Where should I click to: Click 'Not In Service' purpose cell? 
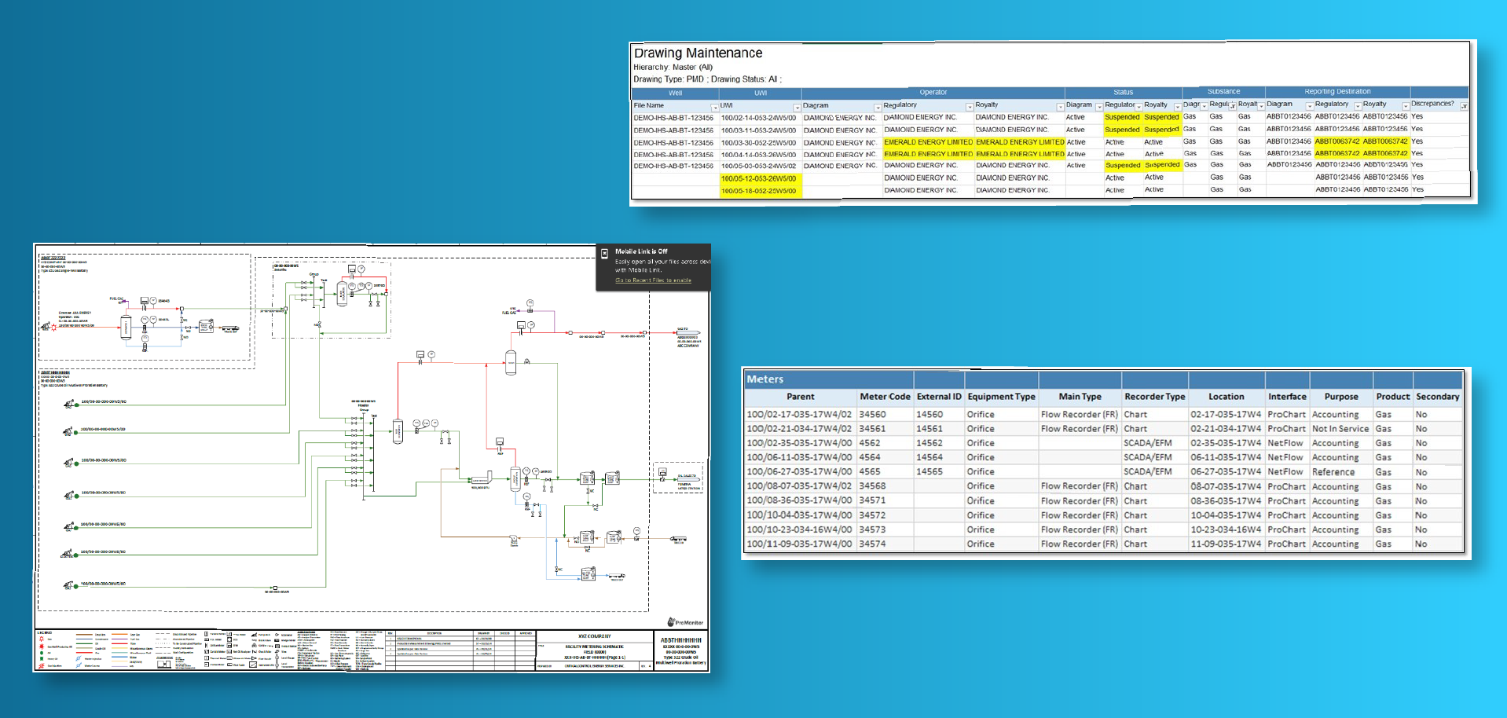tap(1340, 429)
